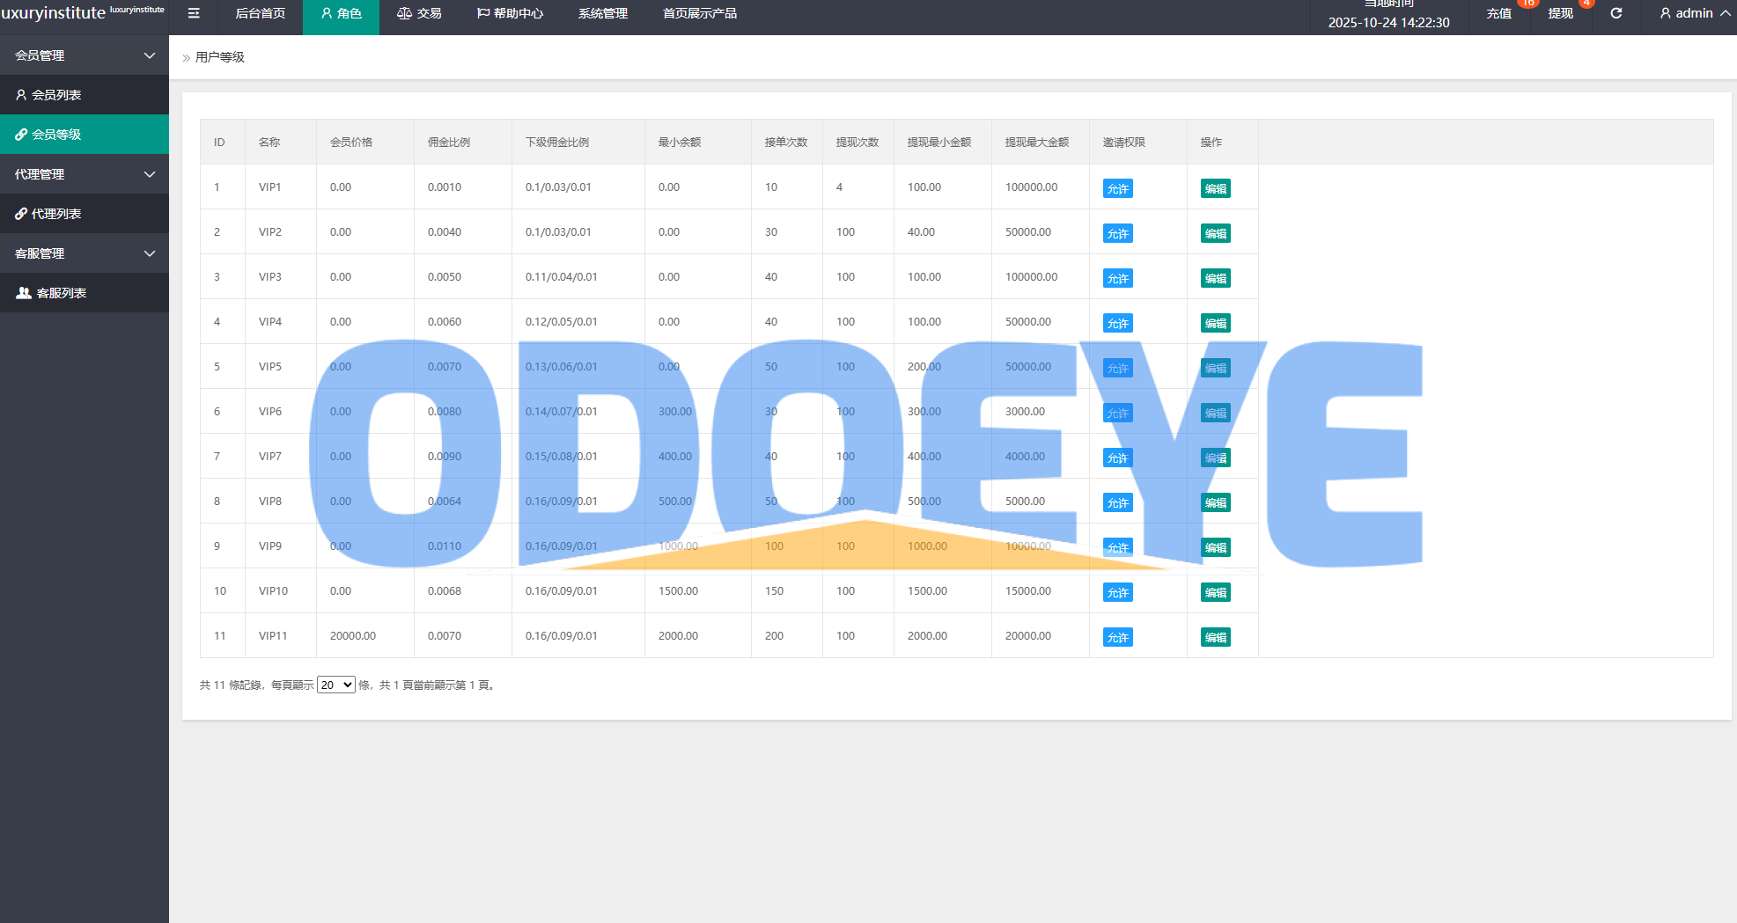
Task: Click 编辑 button for VIP10
Action: tap(1215, 593)
